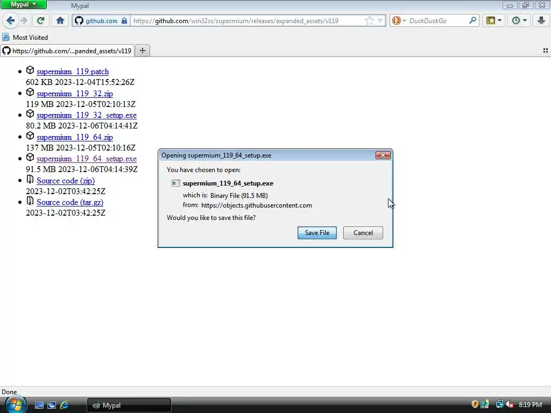The image size is (551, 413).
Task: Click the Mypal taskbar button
Action: [129, 405]
